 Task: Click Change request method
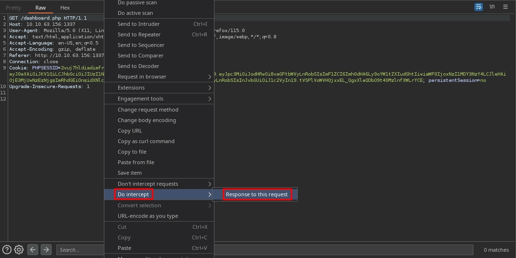[148, 110]
